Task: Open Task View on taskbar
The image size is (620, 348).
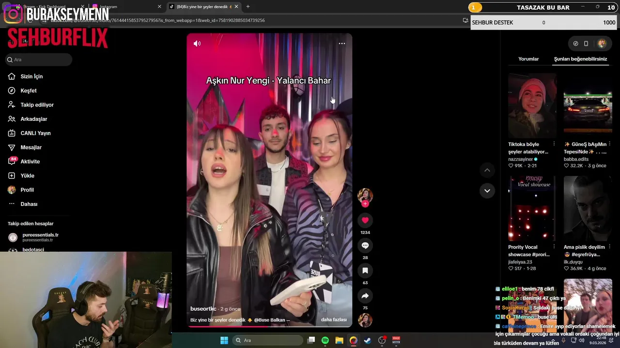Action: pyautogui.click(x=311, y=340)
